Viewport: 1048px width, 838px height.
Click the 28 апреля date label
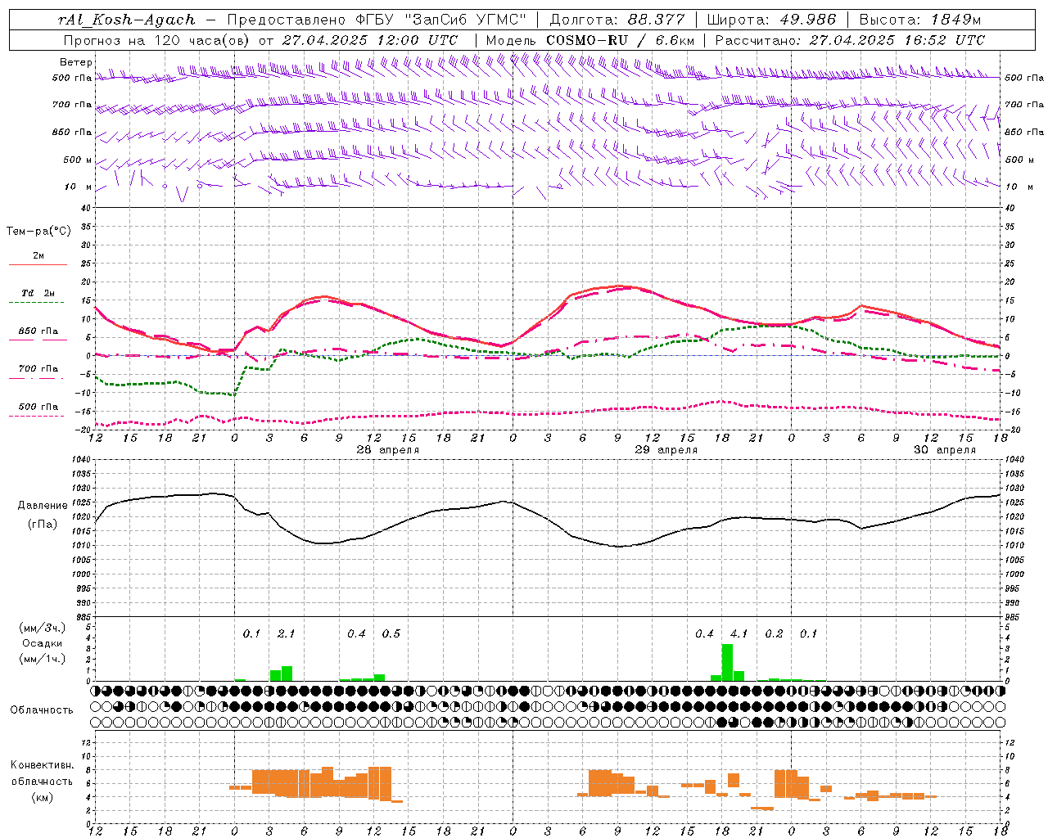pyautogui.click(x=388, y=450)
